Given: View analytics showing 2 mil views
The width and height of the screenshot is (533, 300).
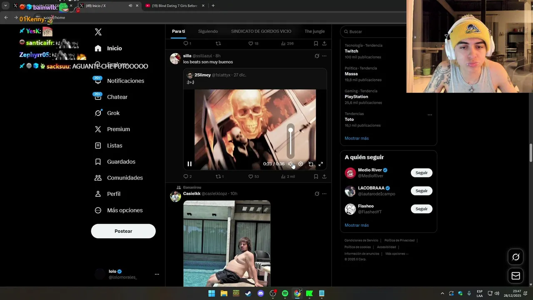Looking at the screenshot, I should pos(288,177).
